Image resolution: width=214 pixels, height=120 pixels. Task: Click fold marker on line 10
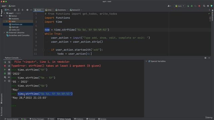(x=44, y=50)
